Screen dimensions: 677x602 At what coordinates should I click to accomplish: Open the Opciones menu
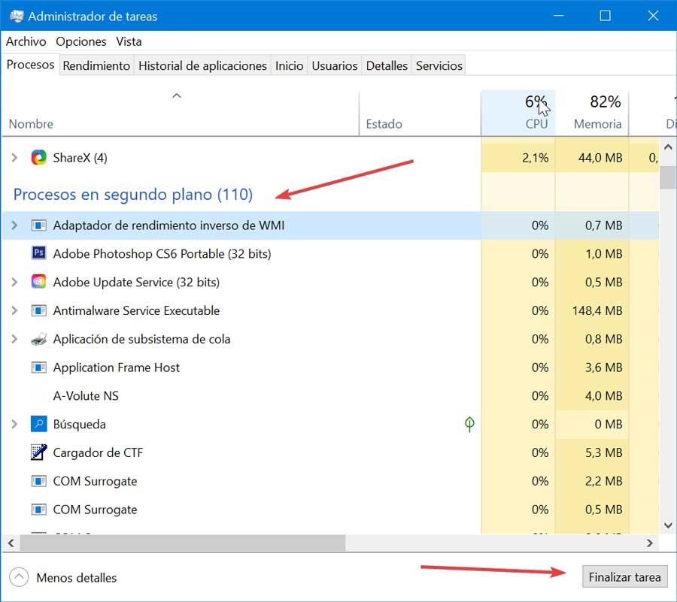(x=81, y=41)
